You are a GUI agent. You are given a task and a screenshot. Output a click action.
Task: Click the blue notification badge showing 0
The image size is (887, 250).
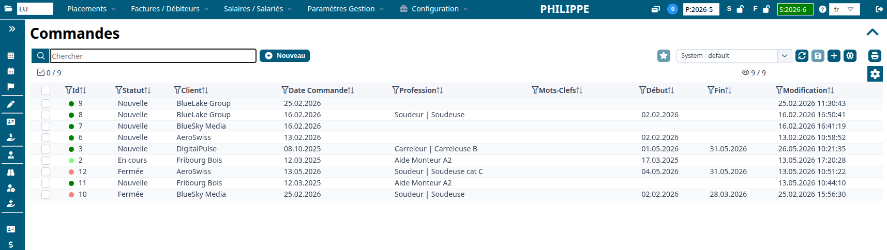[672, 9]
